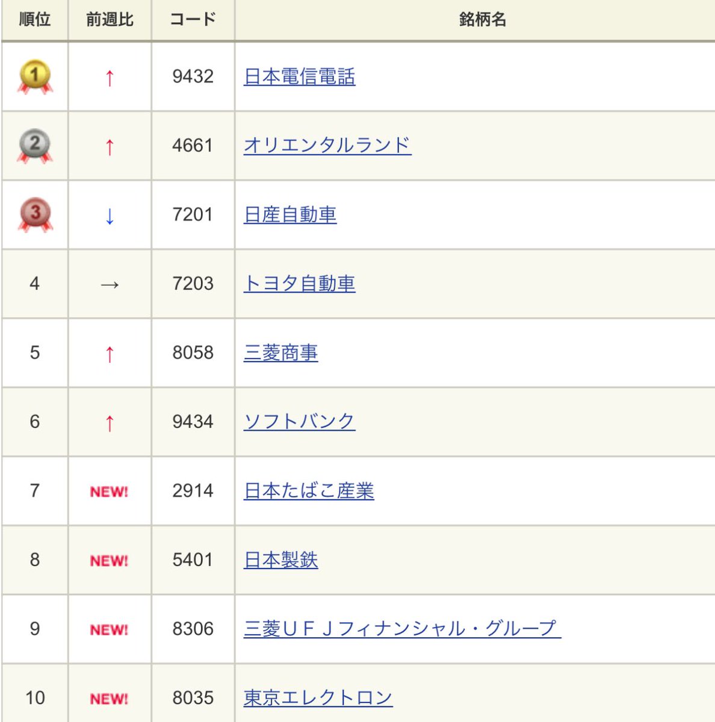The width and height of the screenshot is (715, 722).
Task: Click the bronze third-place medal icon
Action: [x=35, y=215]
